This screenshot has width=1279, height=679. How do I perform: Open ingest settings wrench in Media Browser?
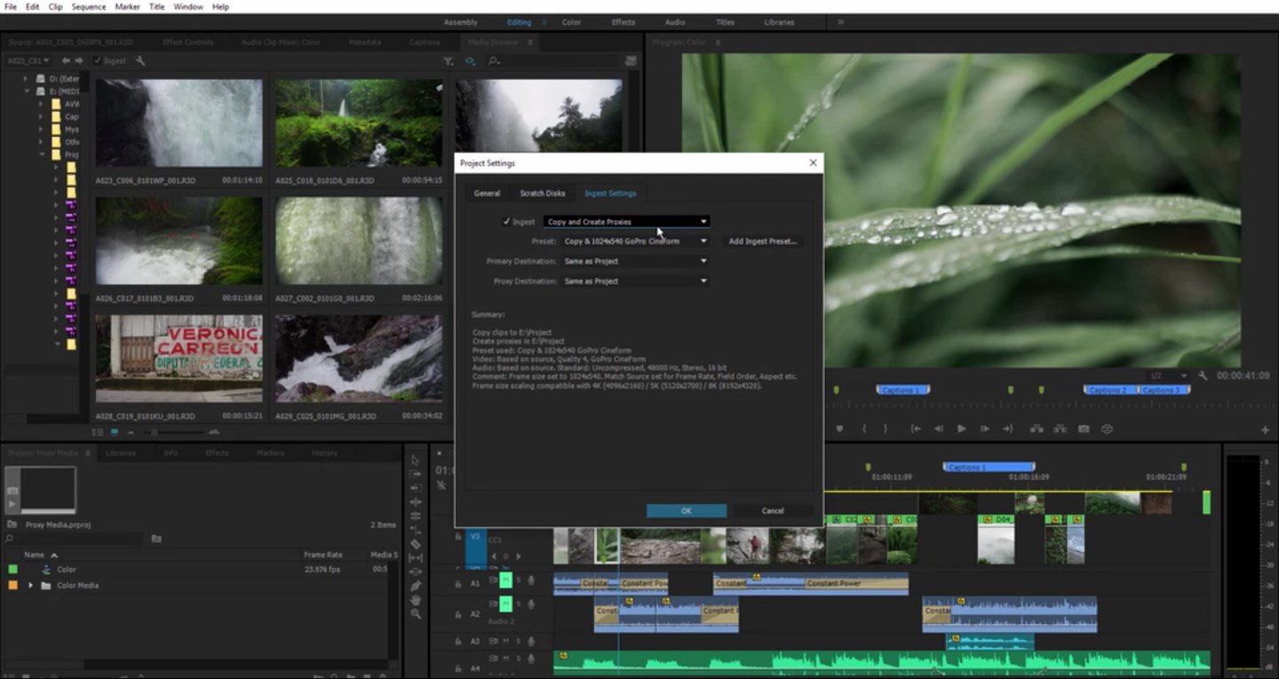click(139, 61)
